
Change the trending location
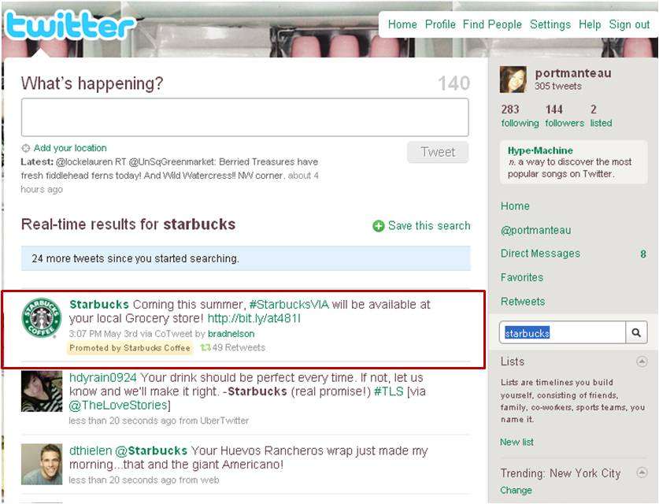click(x=516, y=490)
